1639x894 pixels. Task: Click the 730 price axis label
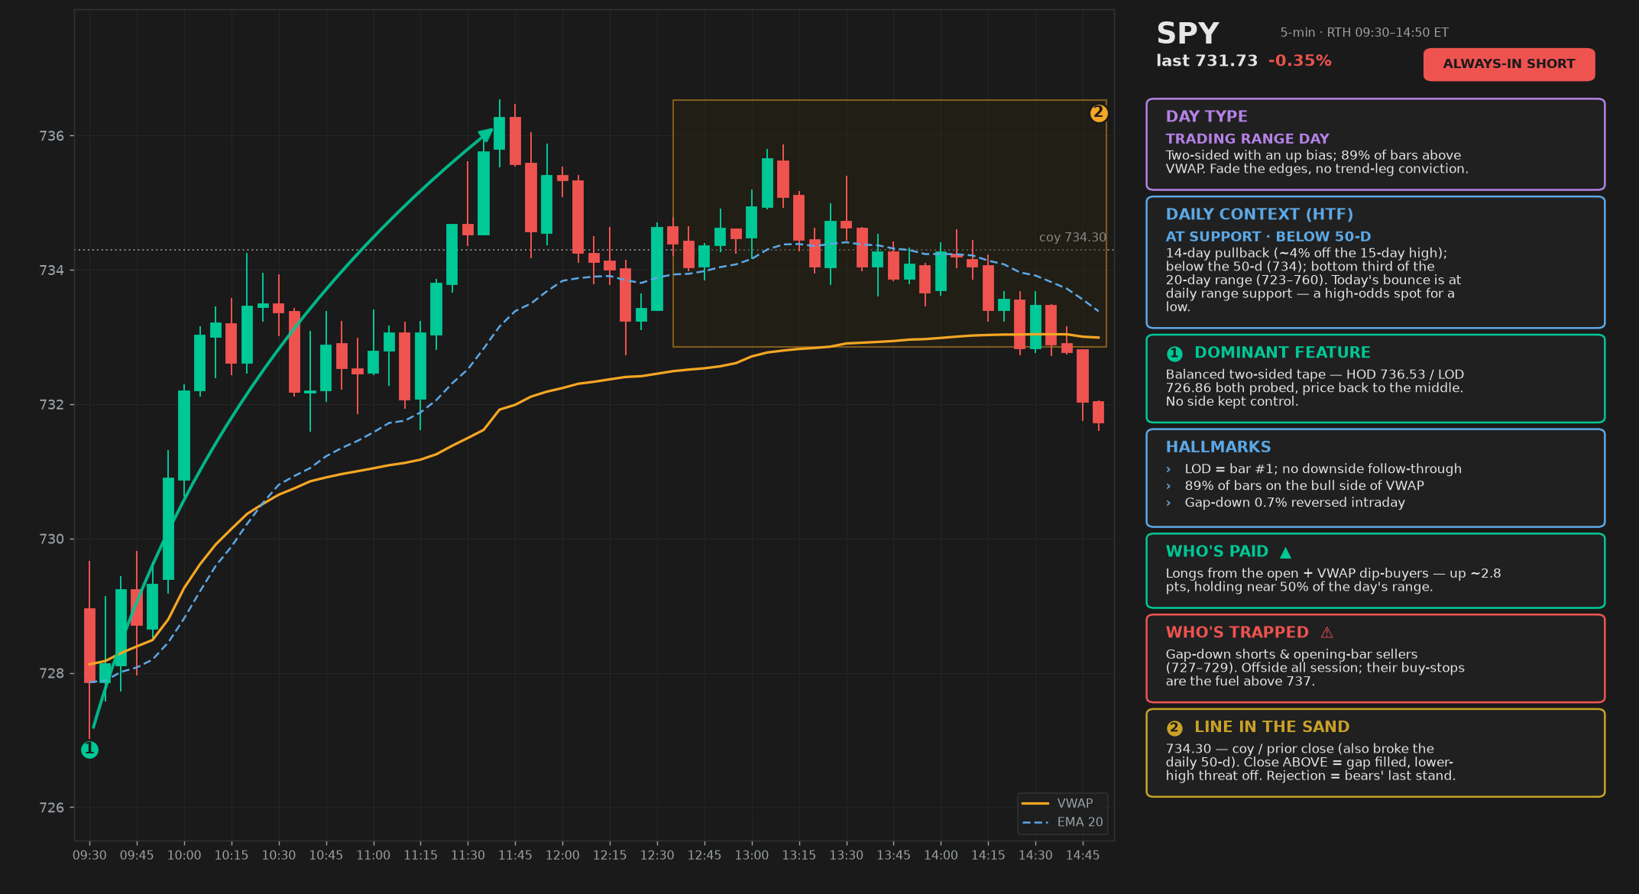tap(51, 539)
